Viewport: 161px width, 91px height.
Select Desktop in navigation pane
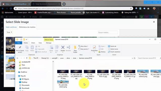point(23,82)
